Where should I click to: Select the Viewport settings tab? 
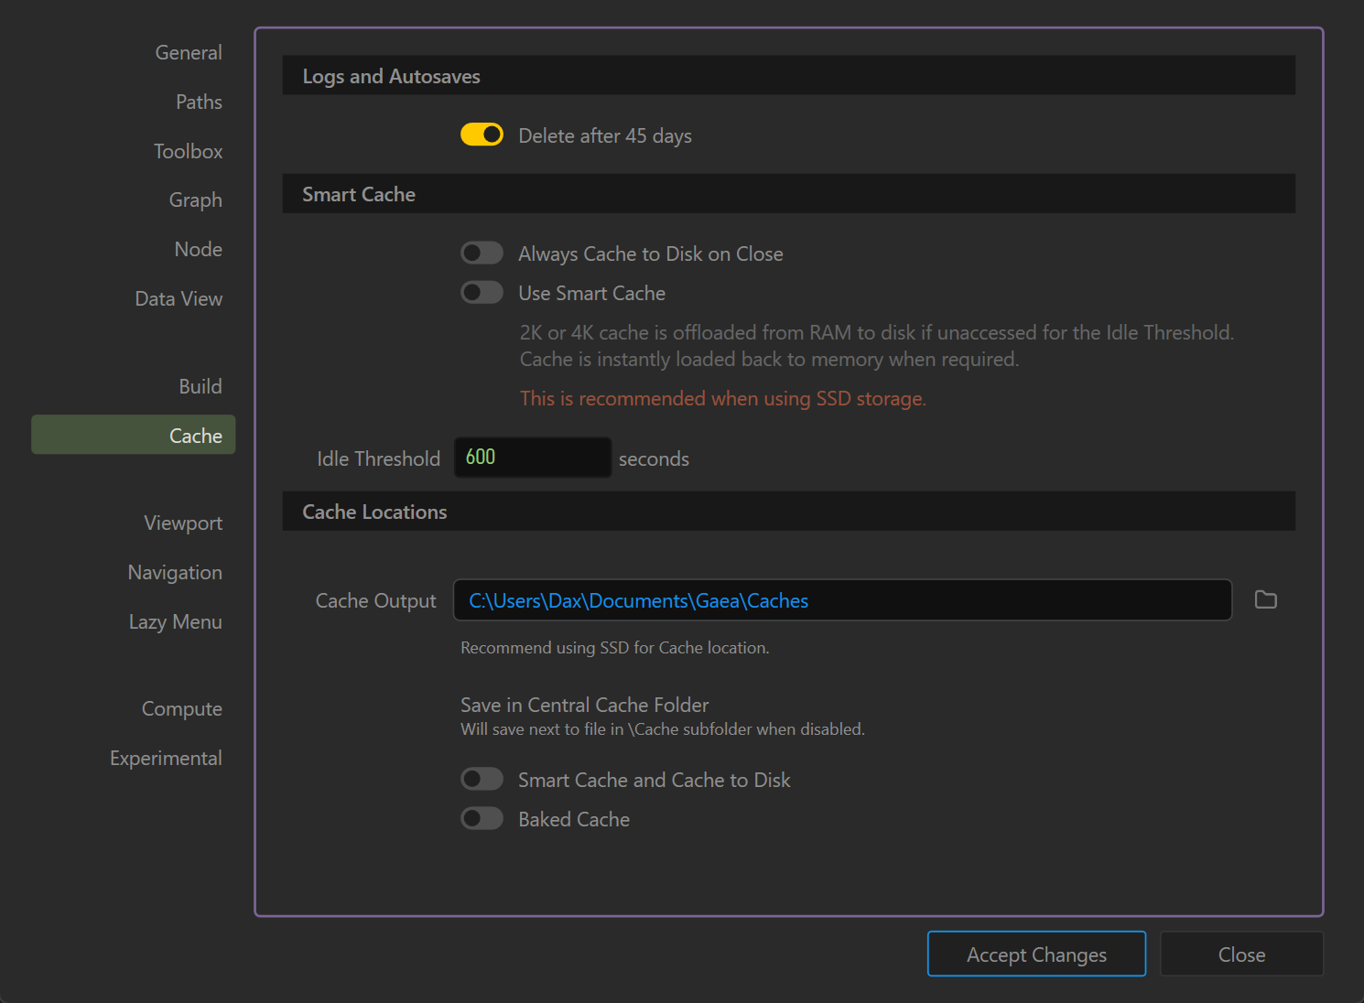pyautogui.click(x=183, y=523)
